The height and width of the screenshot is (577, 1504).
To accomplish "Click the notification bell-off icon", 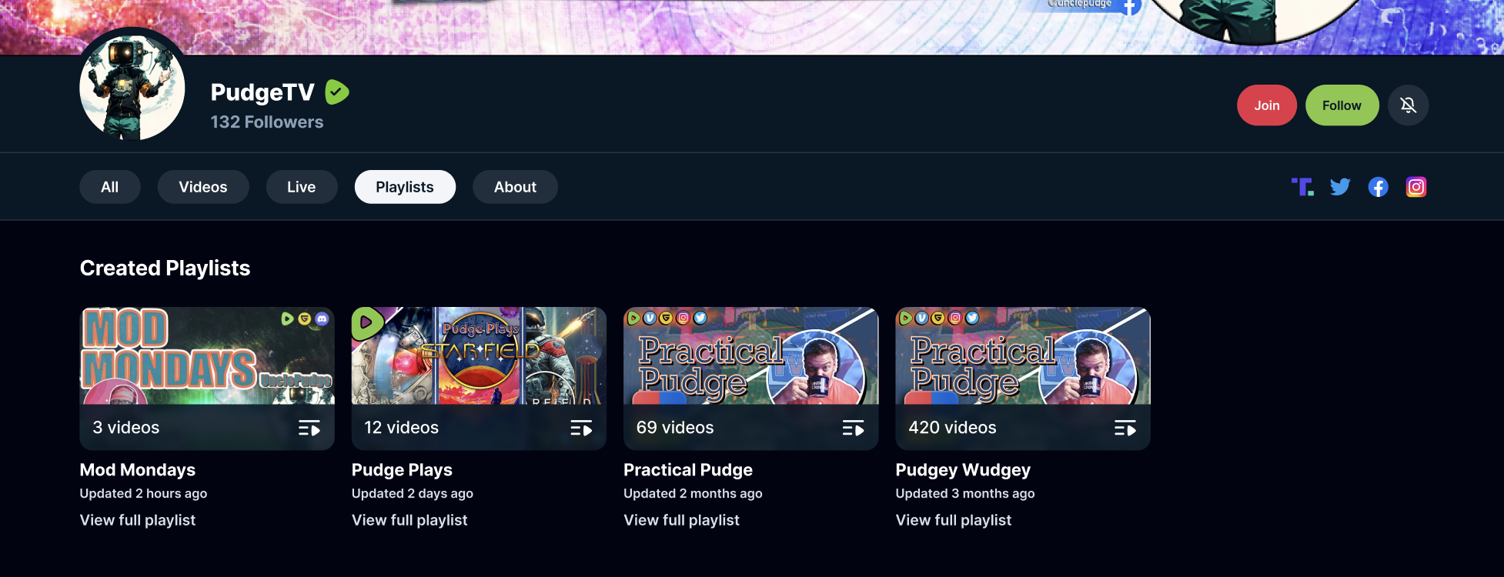I will point(1408,105).
